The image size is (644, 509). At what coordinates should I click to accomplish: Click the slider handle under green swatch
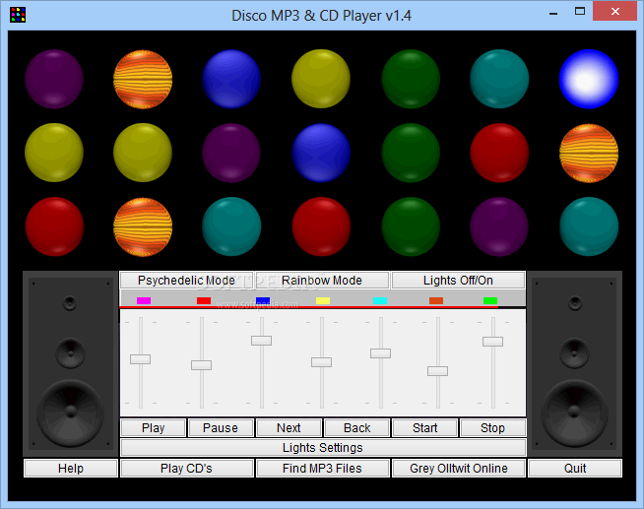(493, 341)
